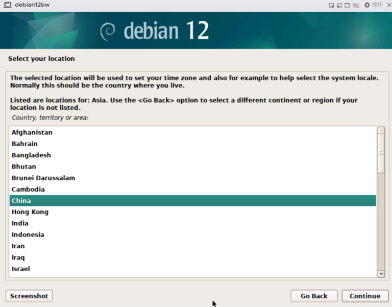The width and height of the screenshot is (392, 307).
Task: Click the fullscreen window icon in title bar
Action: 348,5
